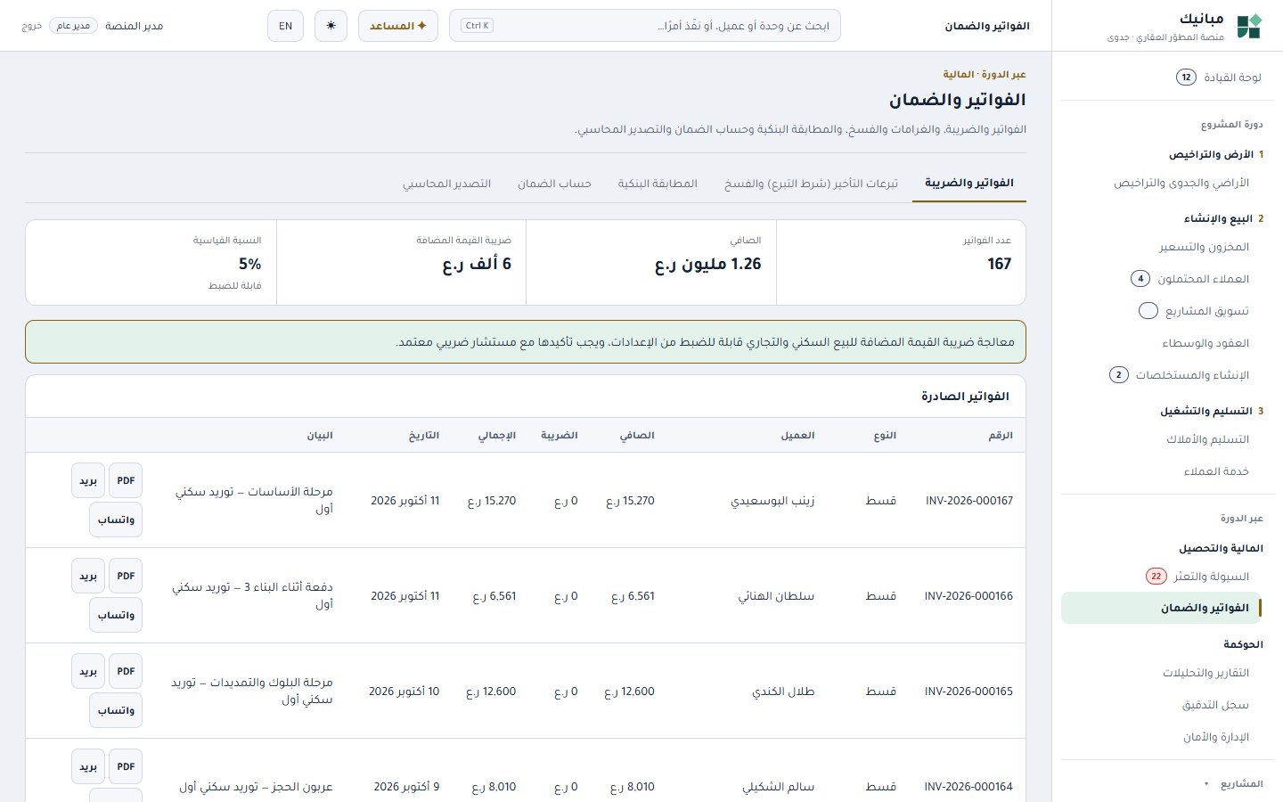Expand the المشاريع dropdown arrow

pos(1206,784)
